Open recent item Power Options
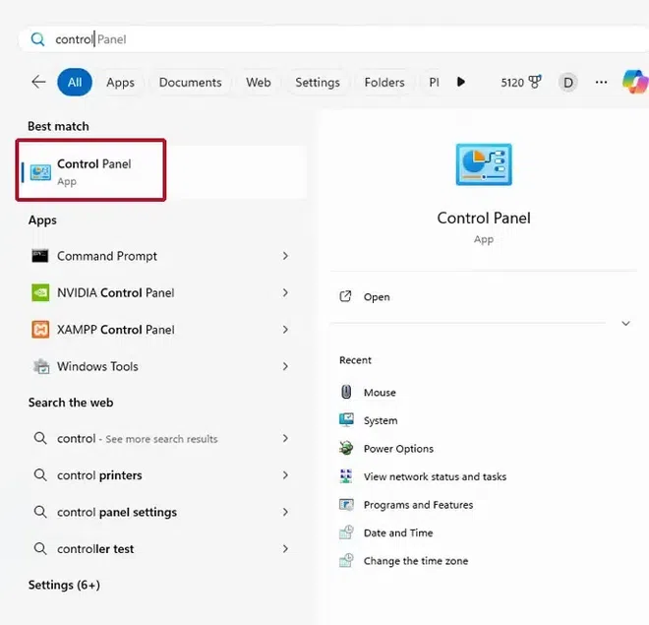Viewport: 649px width, 625px height. point(398,449)
